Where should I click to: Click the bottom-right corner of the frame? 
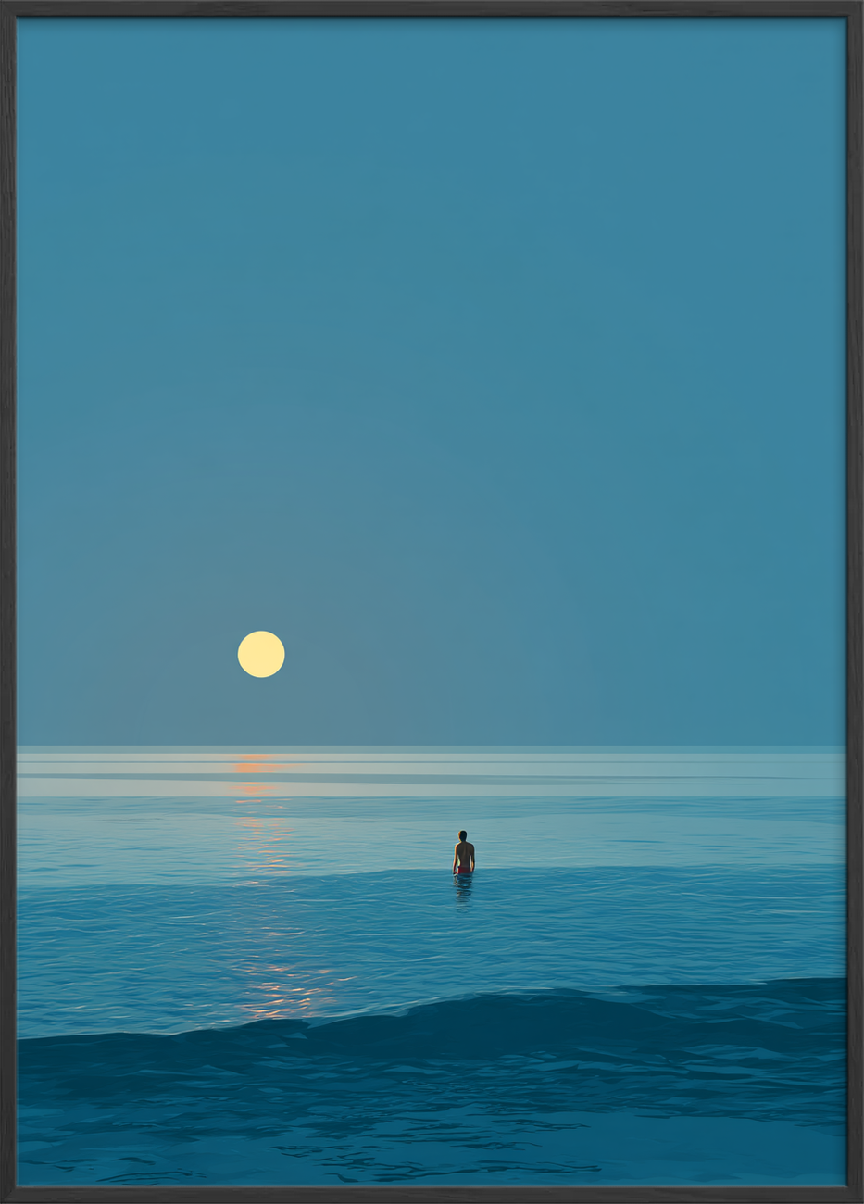tap(856, 1196)
